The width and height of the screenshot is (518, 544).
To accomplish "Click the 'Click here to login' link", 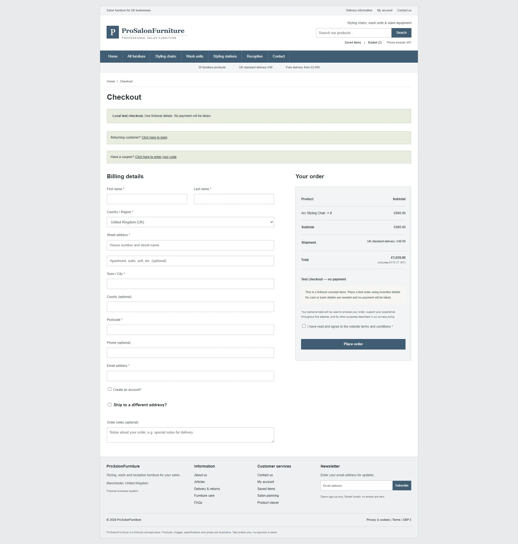I will [154, 137].
